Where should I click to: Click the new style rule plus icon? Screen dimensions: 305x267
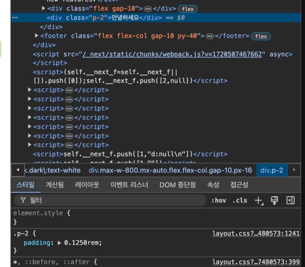pyautogui.click(x=259, y=200)
